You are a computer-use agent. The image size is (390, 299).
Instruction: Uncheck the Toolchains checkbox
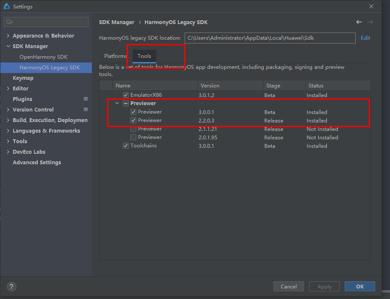(x=126, y=146)
